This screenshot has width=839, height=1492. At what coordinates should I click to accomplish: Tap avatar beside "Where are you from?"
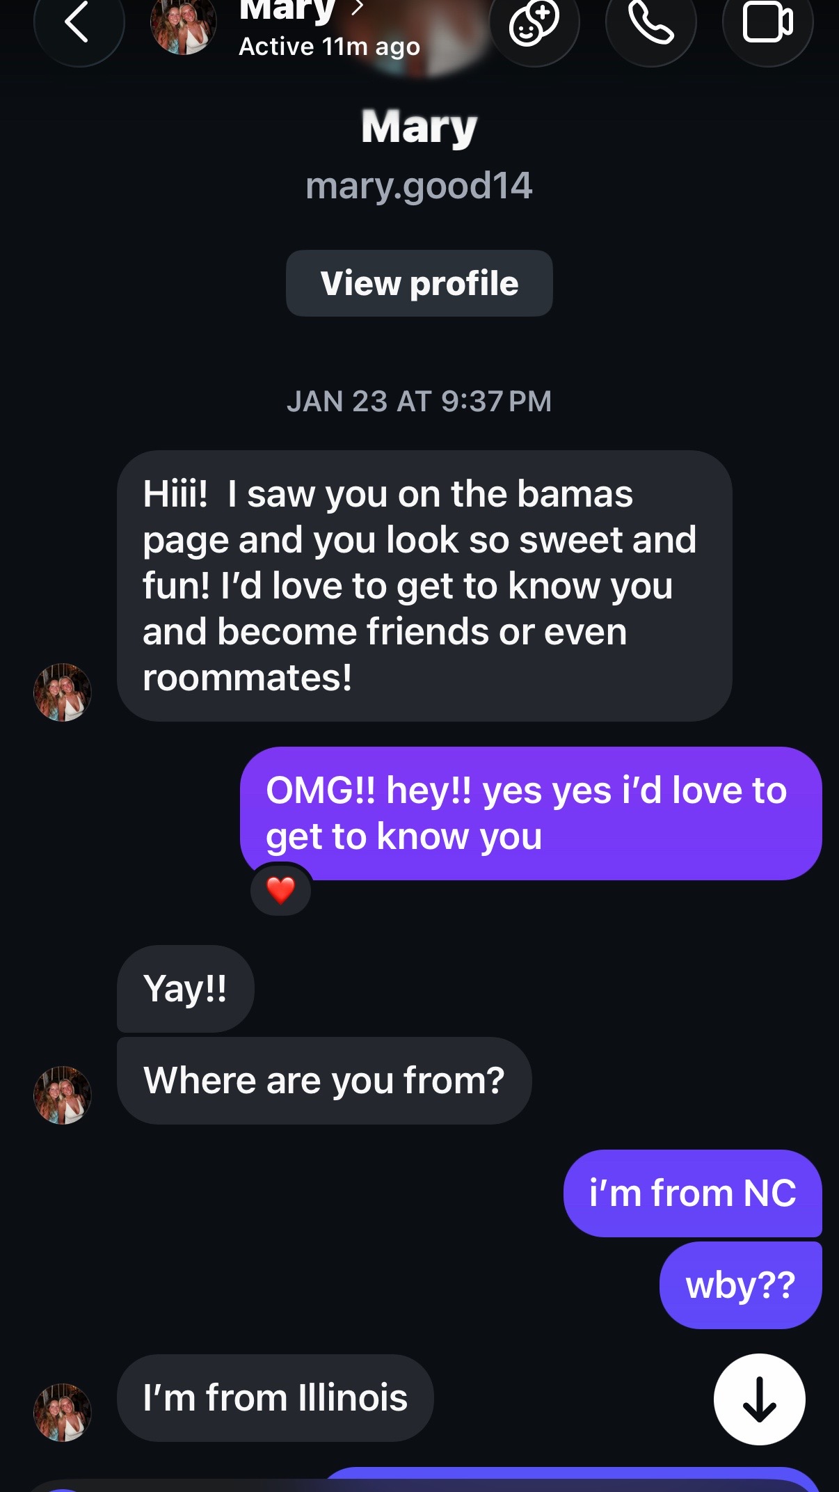(63, 1095)
